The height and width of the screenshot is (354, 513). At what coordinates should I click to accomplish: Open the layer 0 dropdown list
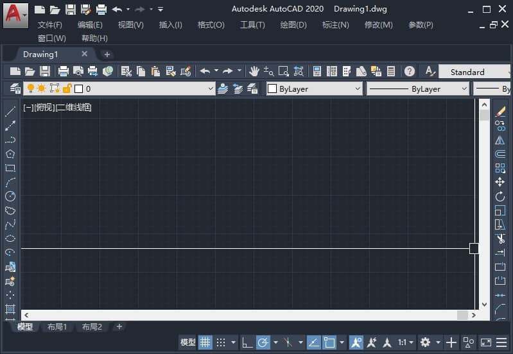(x=211, y=88)
